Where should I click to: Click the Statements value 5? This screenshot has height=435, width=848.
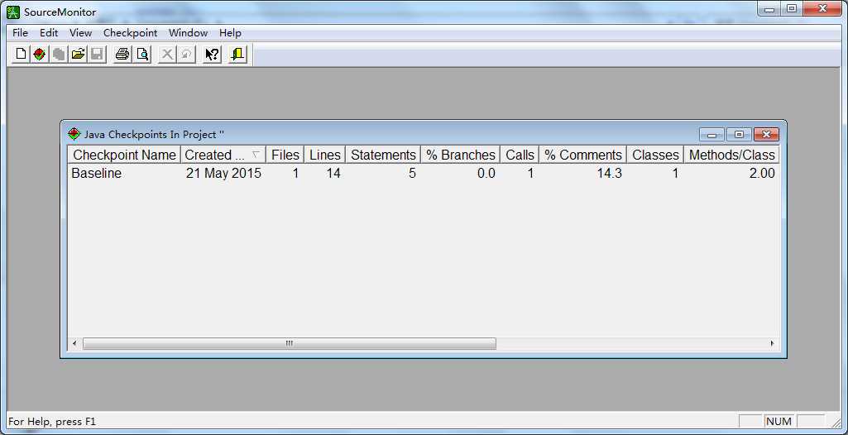(x=412, y=174)
